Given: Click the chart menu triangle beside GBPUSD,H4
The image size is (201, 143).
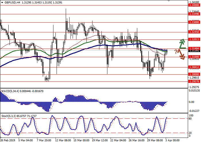Looking at the screenshot, I should (x=2, y=2).
